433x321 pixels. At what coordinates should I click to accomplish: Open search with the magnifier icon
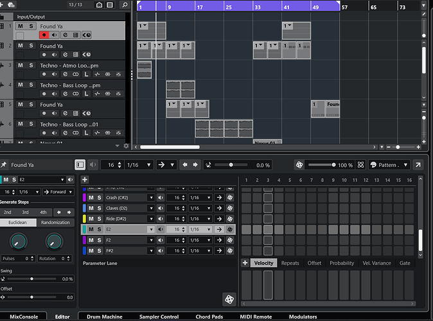pyautogui.click(x=125, y=5)
